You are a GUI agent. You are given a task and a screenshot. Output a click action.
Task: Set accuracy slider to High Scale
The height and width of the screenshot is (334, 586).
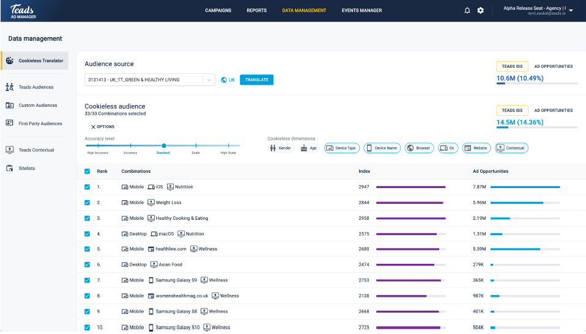228,145
